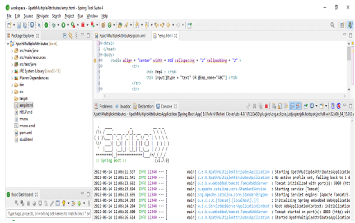Expand the src/main/java folder
The width and height of the screenshot is (355, 223).
tap(12, 51)
